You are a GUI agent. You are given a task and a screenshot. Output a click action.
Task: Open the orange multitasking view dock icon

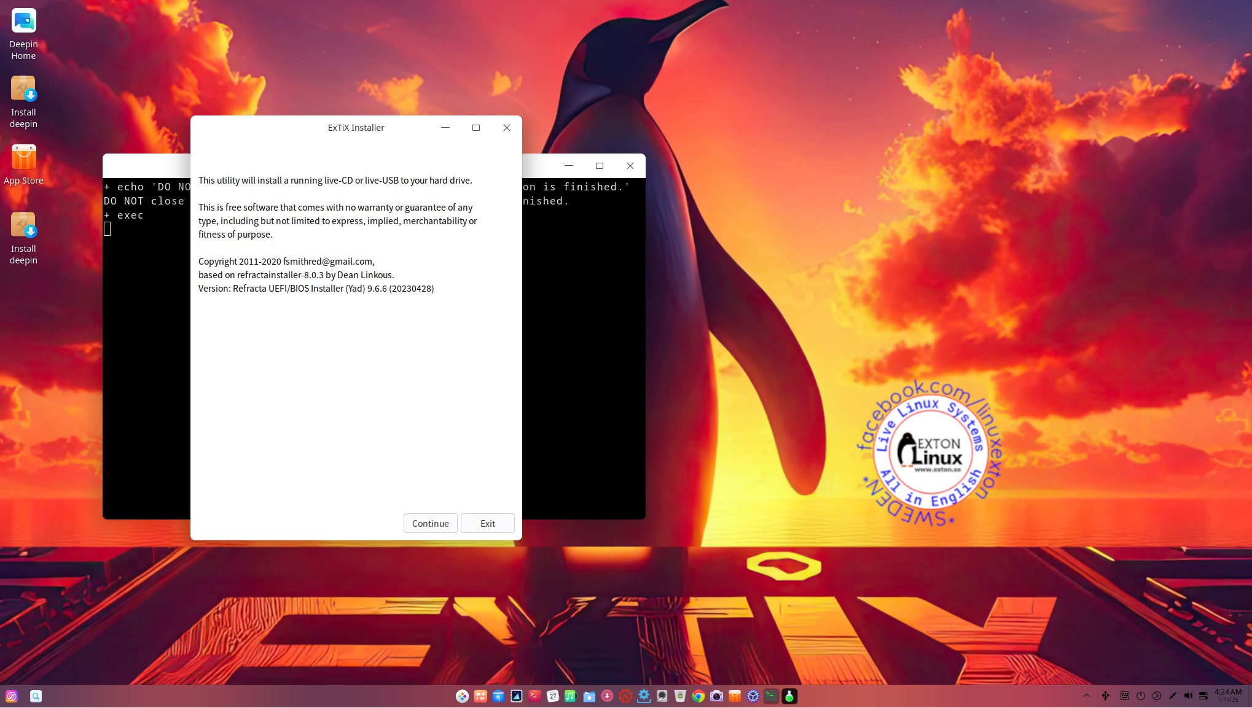480,696
